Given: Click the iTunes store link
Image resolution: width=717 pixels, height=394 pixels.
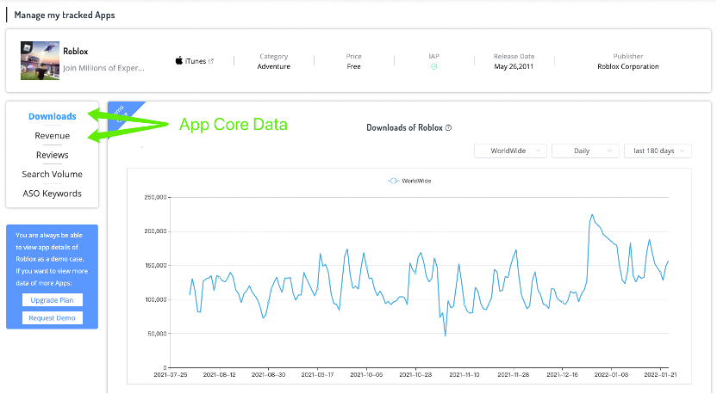Looking at the screenshot, I should click(x=196, y=61).
